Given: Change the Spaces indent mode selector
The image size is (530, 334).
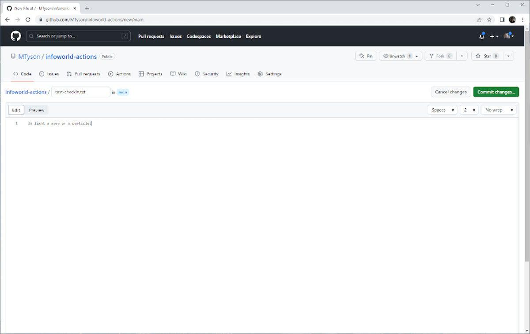Looking at the screenshot, I should point(442,110).
